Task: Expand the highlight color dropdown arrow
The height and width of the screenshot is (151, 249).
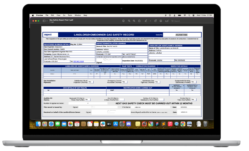Action: tap(150, 21)
